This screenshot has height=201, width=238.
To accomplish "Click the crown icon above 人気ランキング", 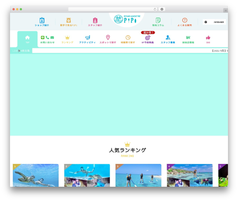I will [x=128, y=144].
